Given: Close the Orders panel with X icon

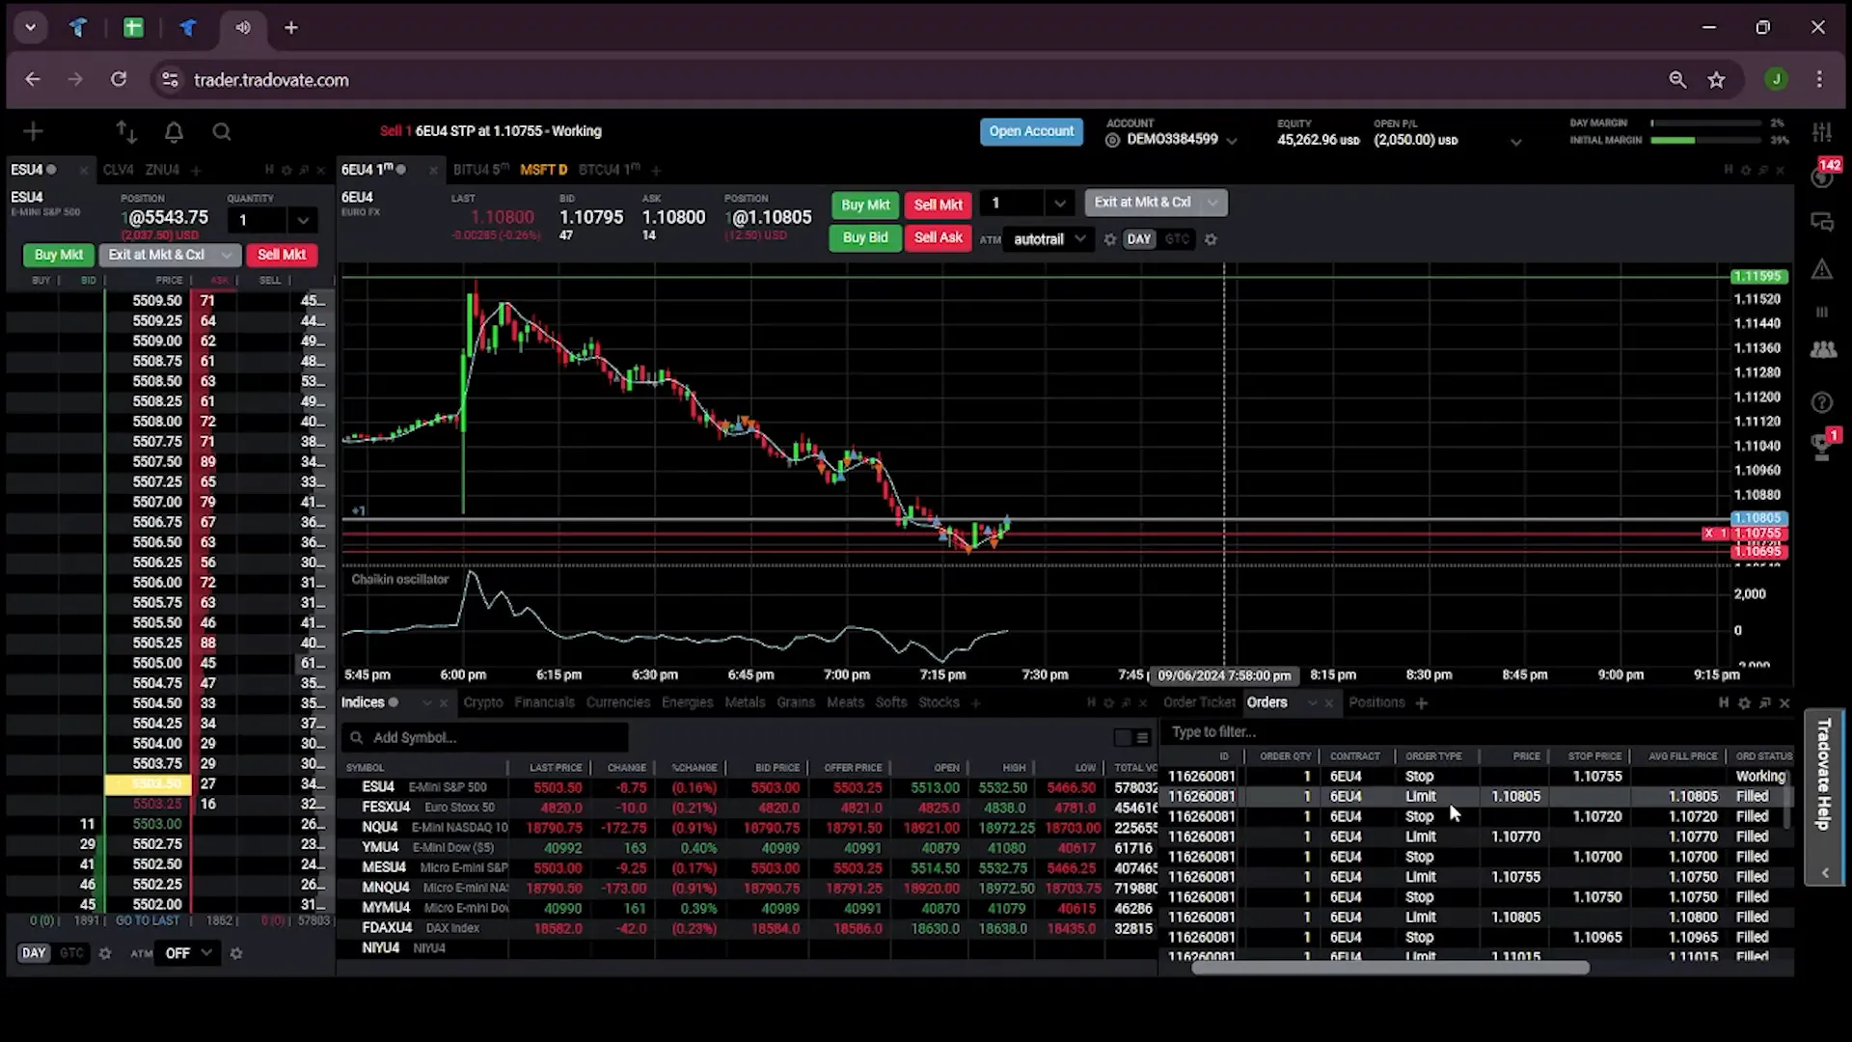Looking at the screenshot, I should 1784,703.
